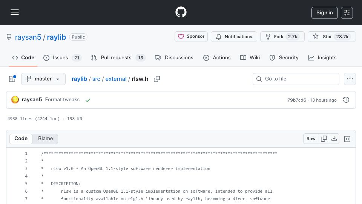
Task: Click the '13 hours ago' timestamp
Action: pyautogui.click(x=323, y=100)
